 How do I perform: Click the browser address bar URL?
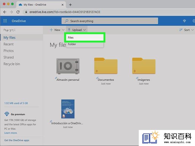click(x=65, y=12)
